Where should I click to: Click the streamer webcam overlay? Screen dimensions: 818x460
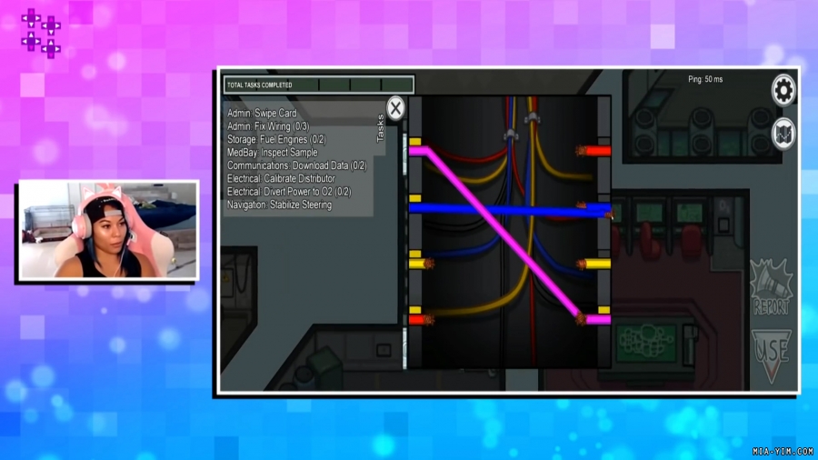pos(108,230)
